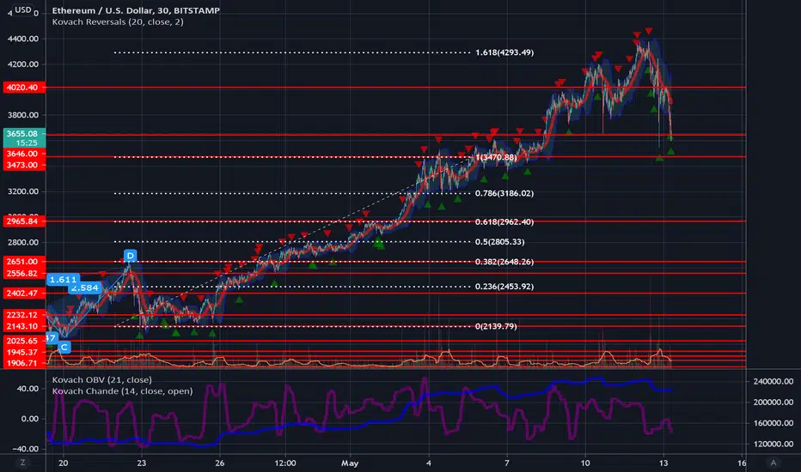Viewport: 801px width, 472px height.
Task: Click the 240000.00 value on the OBV axis
Action: pos(773,381)
